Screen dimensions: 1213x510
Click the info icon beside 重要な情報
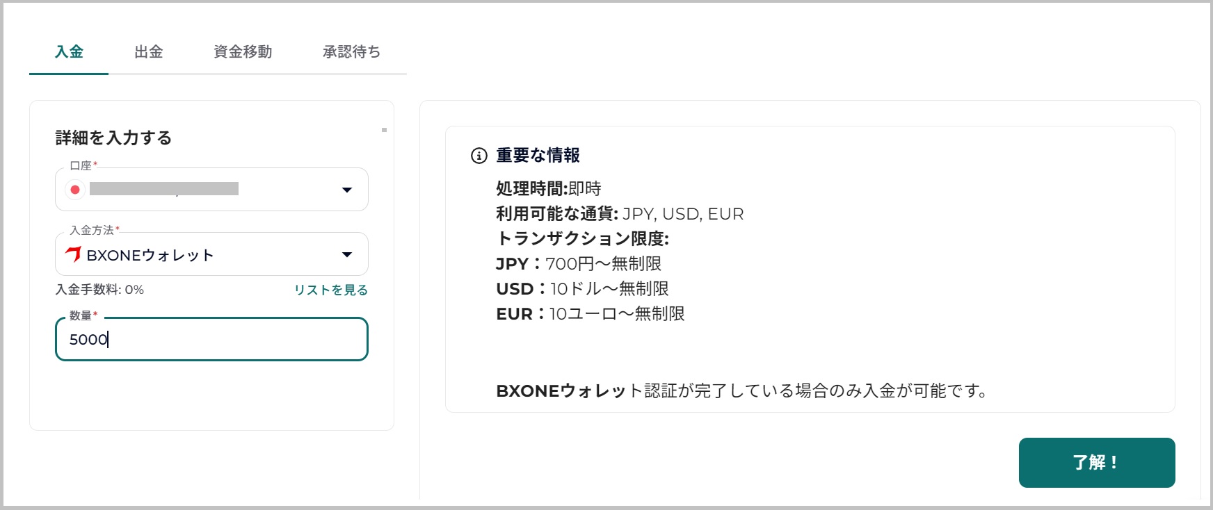click(479, 156)
